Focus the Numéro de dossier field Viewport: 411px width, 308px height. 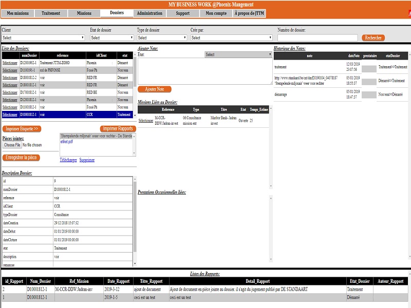point(317,38)
